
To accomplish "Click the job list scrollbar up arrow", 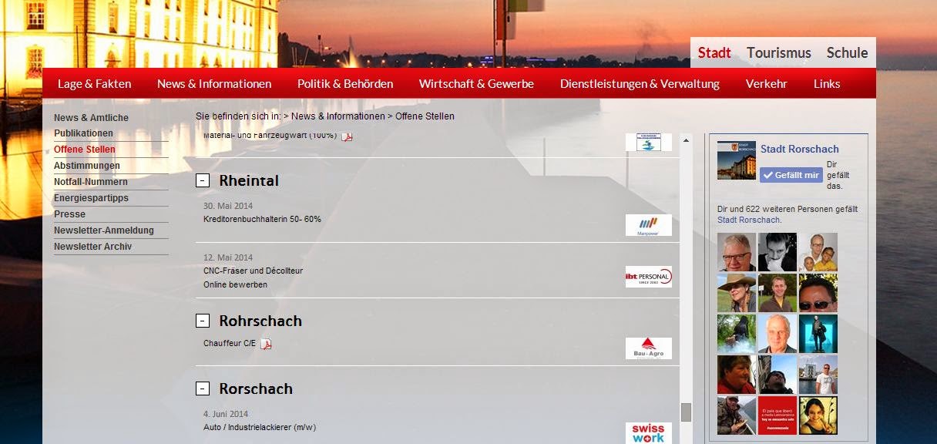I will pyautogui.click(x=686, y=140).
